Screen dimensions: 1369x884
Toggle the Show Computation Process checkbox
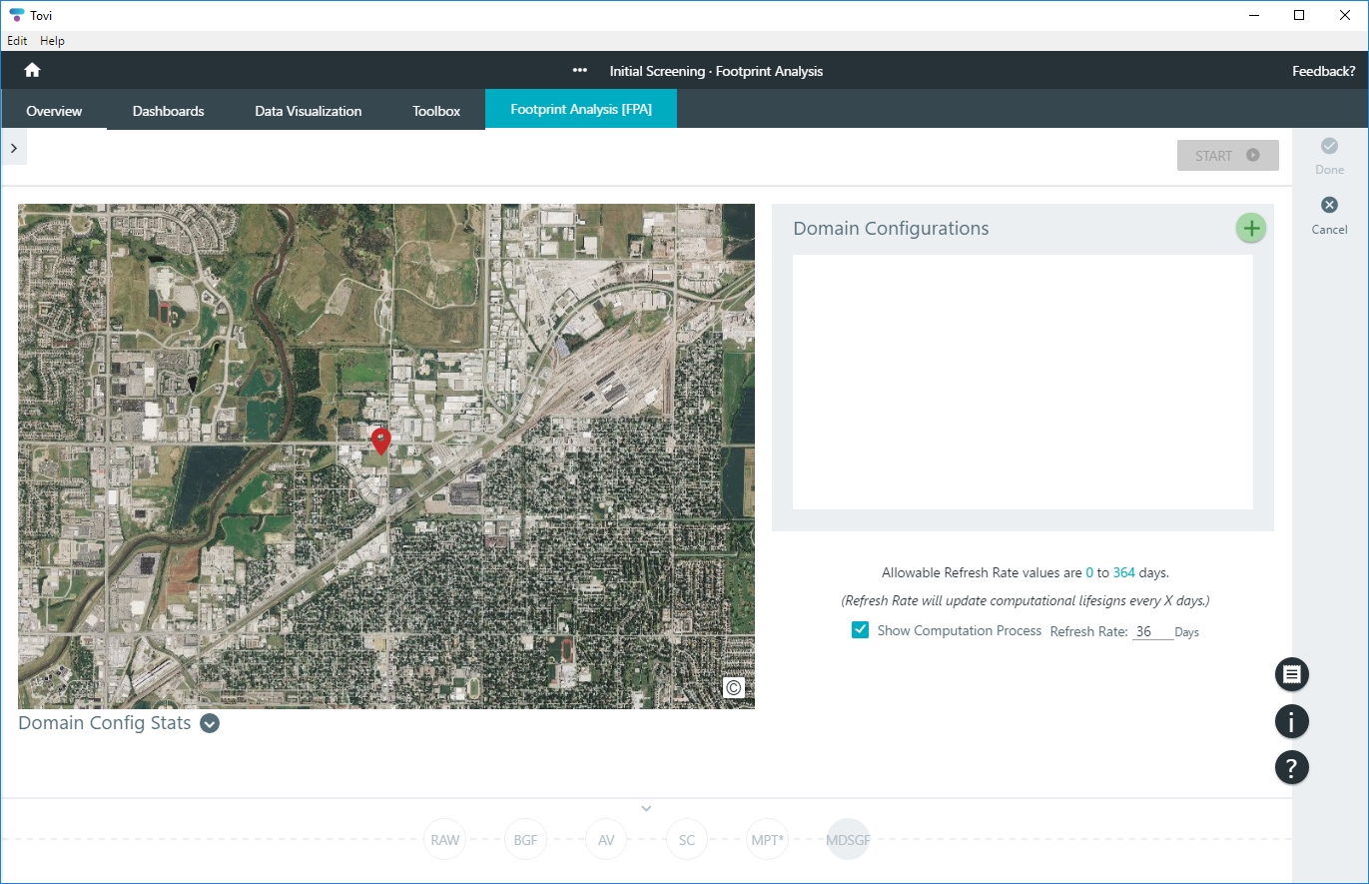(x=860, y=629)
